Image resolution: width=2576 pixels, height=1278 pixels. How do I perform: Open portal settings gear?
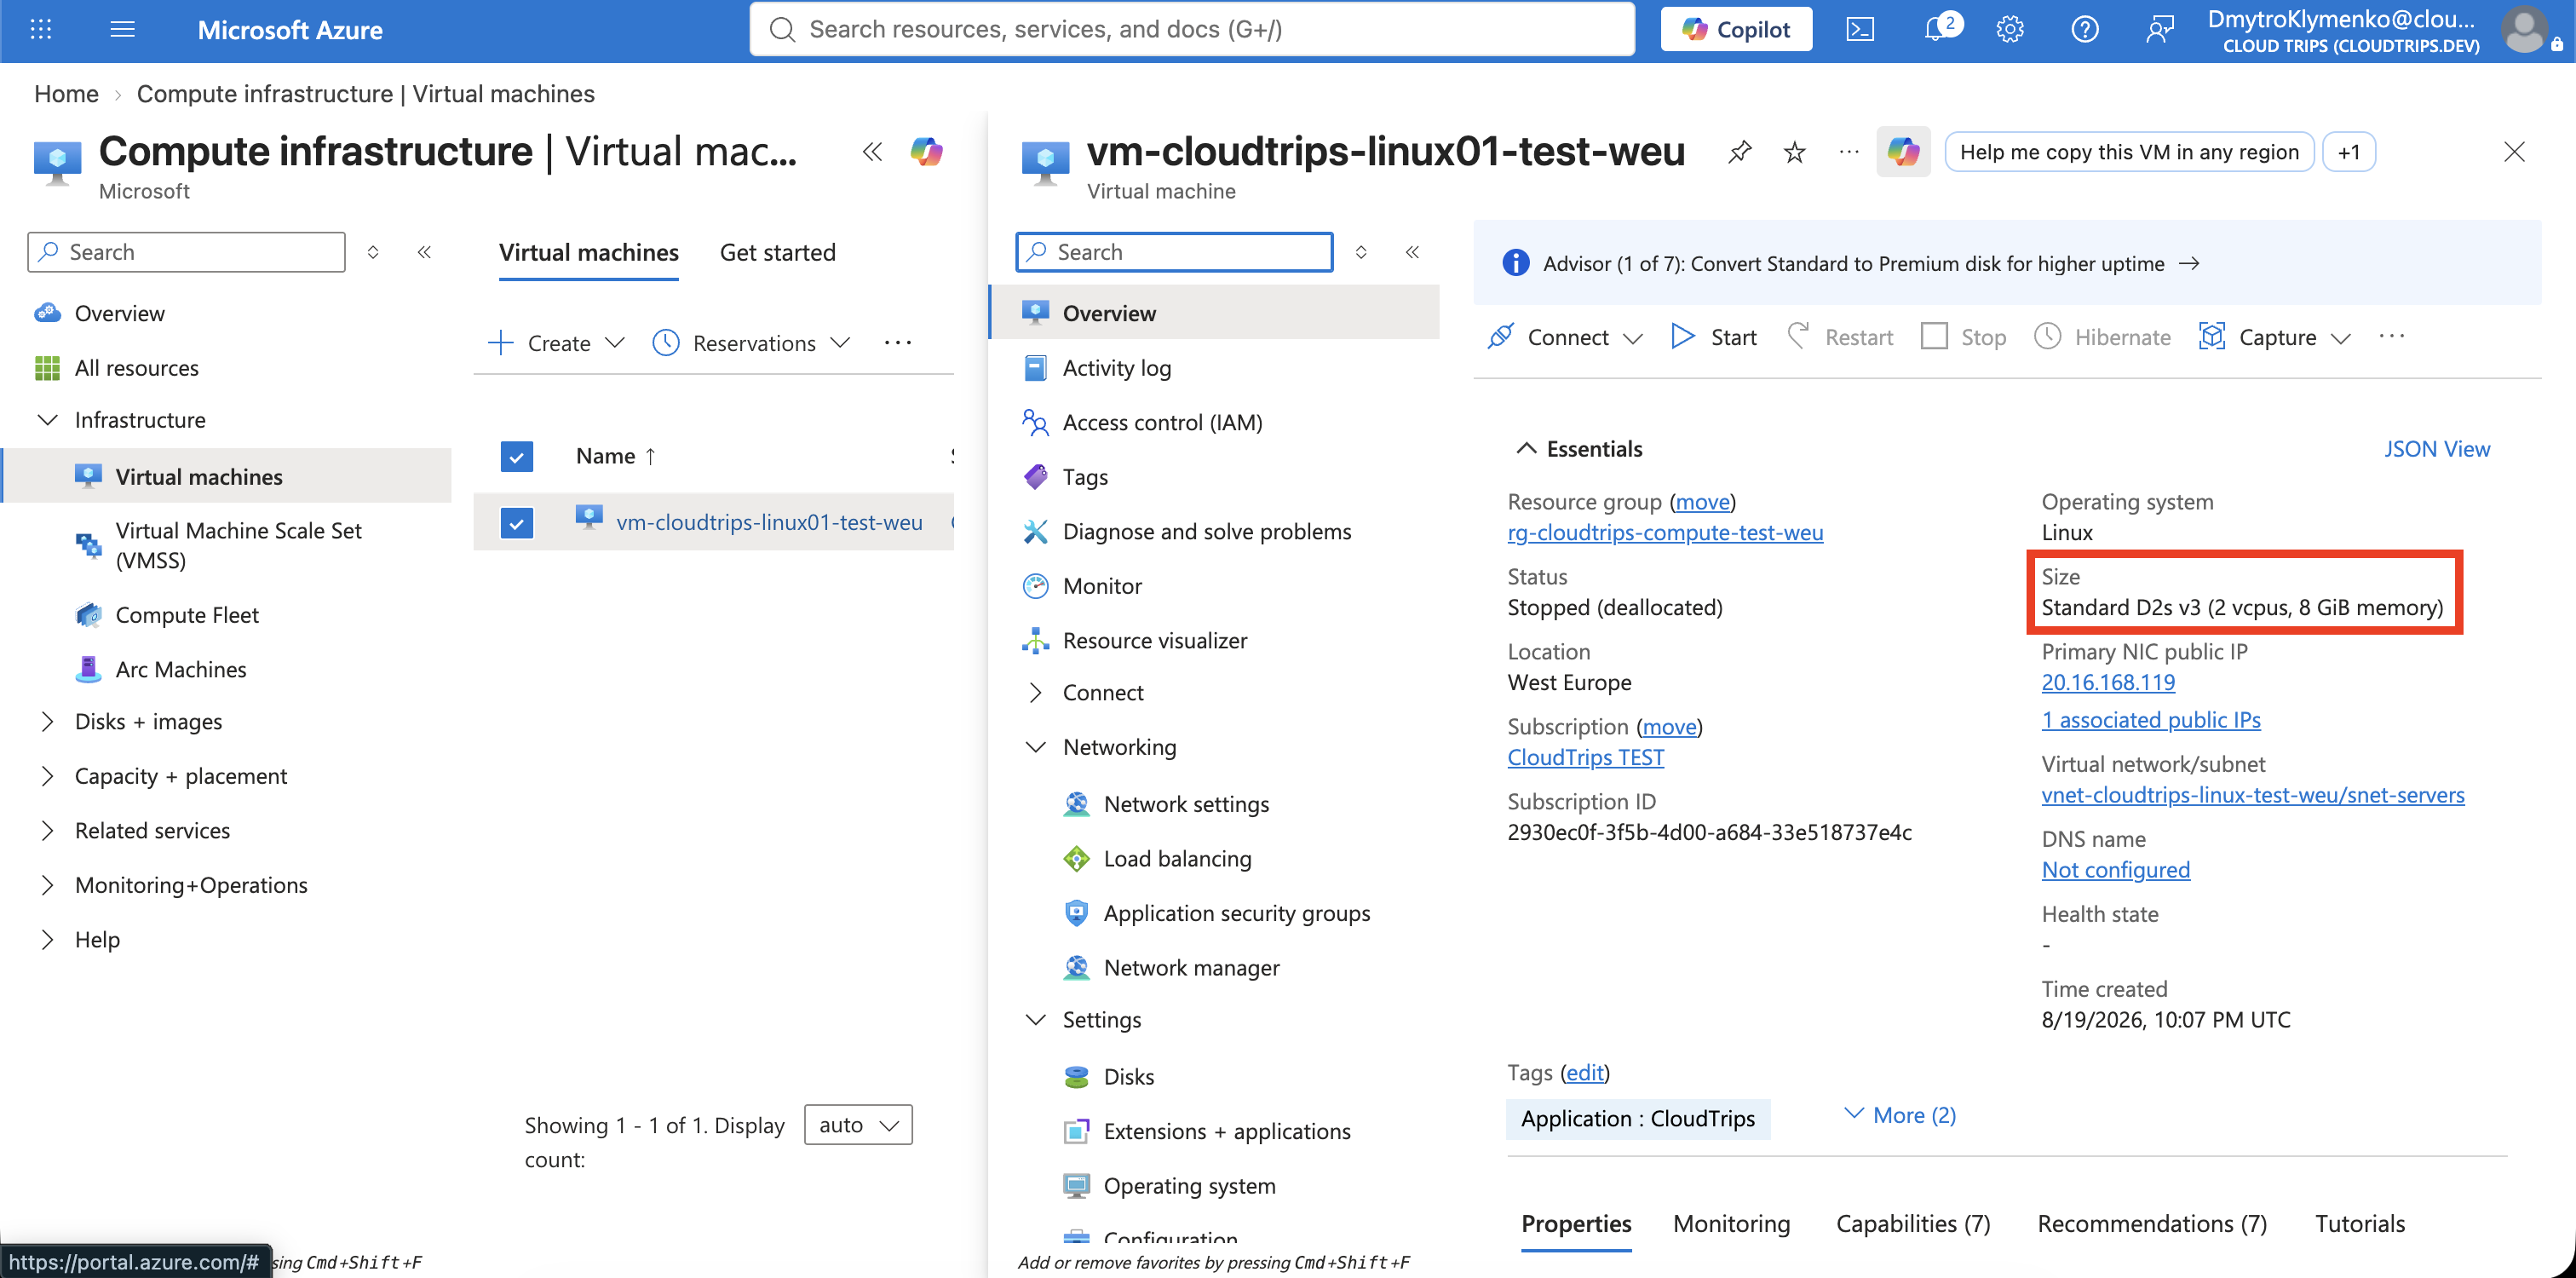pyautogui.click(x=2010, y=29)
